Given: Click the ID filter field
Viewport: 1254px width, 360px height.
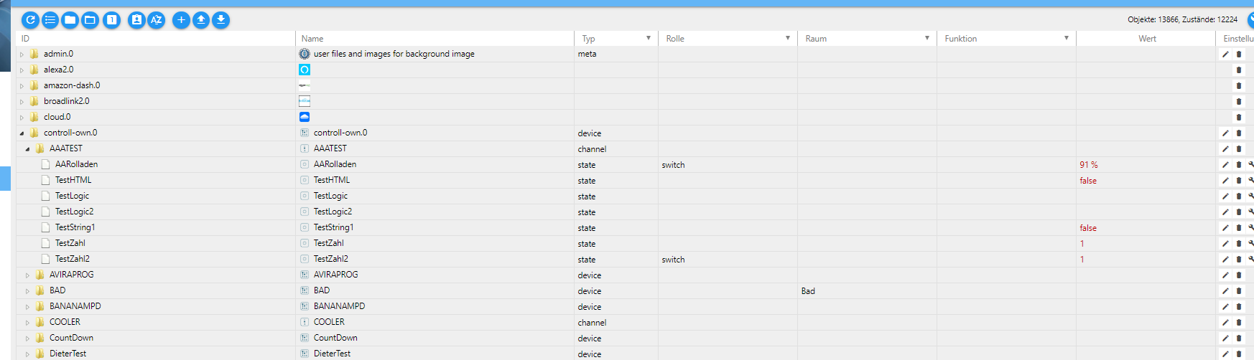Looking at the screenshot, I should click(x=155, y=39).
